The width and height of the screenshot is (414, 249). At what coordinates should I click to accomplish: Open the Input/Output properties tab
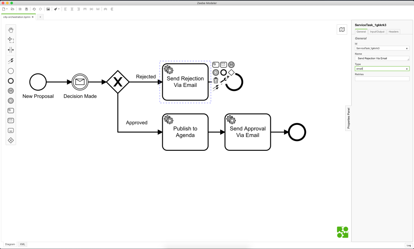coord(377,32)
